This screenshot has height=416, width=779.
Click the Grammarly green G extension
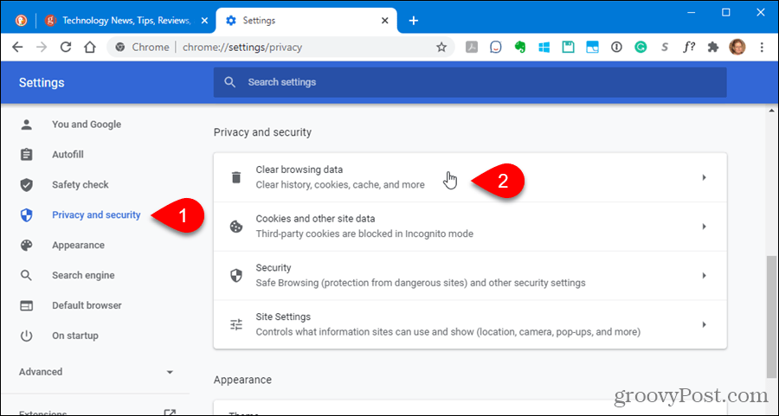pos(641,48)
